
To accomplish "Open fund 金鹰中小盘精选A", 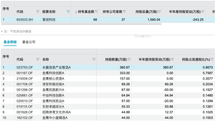I will 55,118.
